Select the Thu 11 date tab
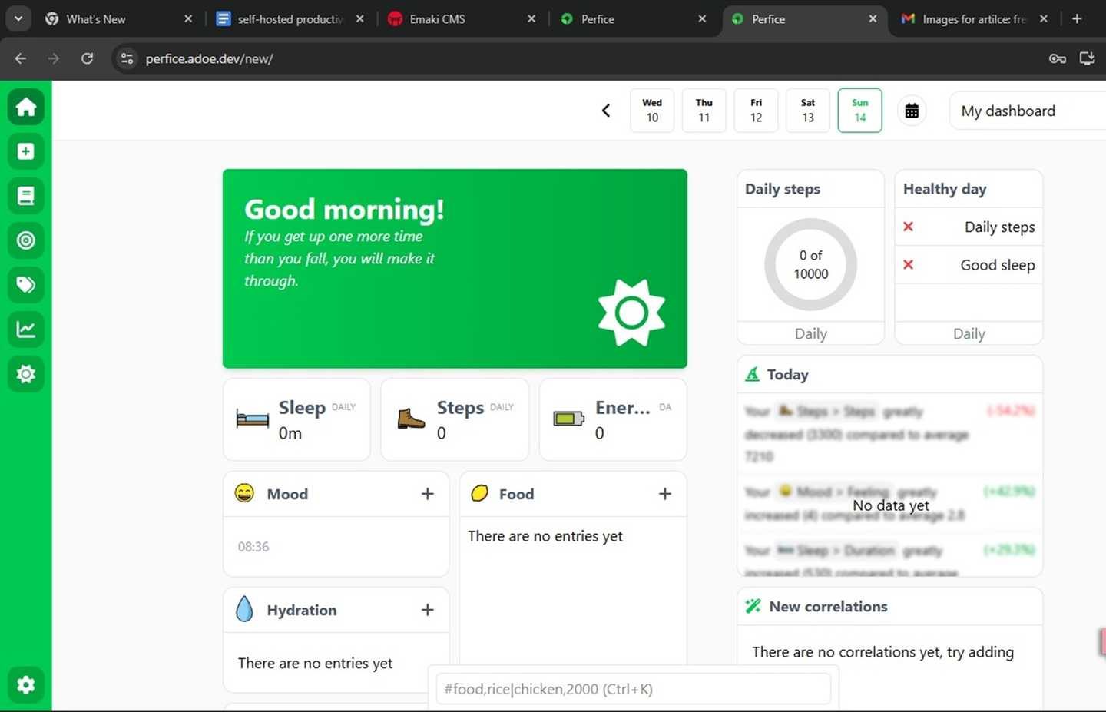The height and width of the screenshot is (712, 1106). 704,110
